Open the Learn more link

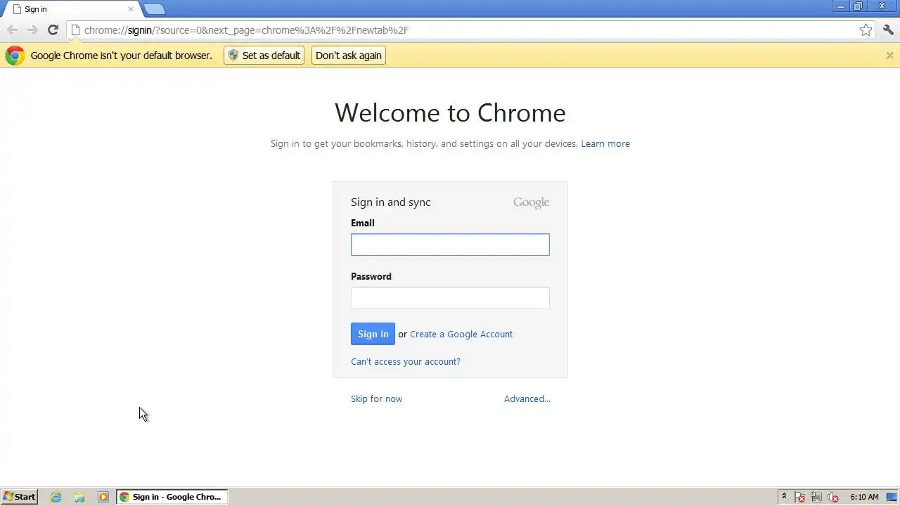coord(605,143)
